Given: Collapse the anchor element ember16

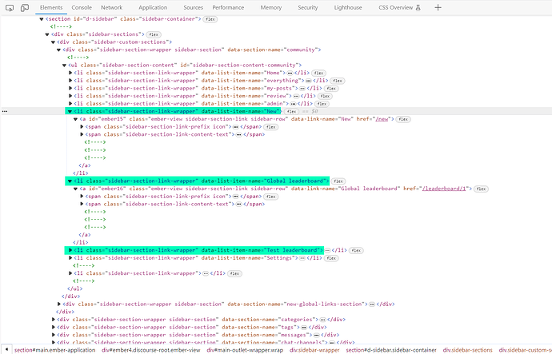Looking at the screenshot, I should click(x=76, y=189).
